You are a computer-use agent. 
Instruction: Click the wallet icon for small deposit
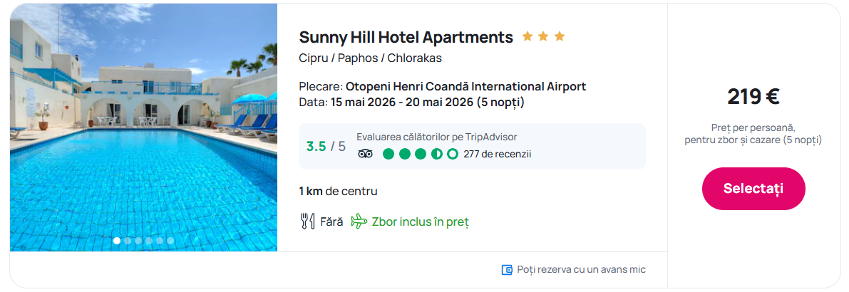(x=507, y=269)
